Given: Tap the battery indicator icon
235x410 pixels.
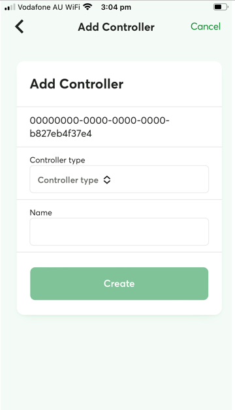Looking at the screenshot, I should click(221, 7).
